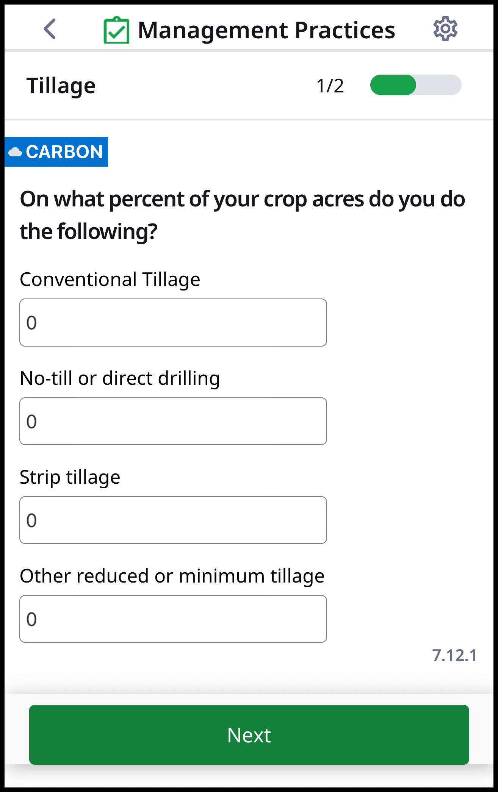Click the Strip tillage label text
This screenshot has width=498, height=792.
pyautogui.click(x=70, y=477)
